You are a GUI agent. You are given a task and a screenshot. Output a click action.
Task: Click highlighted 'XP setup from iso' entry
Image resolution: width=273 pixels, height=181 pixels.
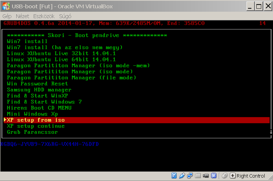137,120
